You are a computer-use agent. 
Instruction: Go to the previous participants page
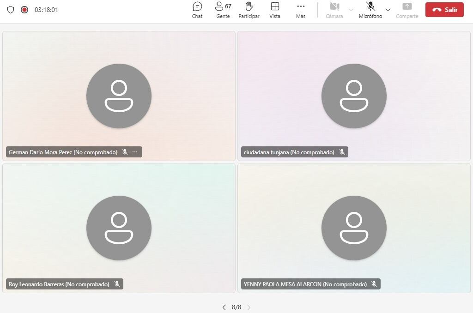[x=224, y=307]
